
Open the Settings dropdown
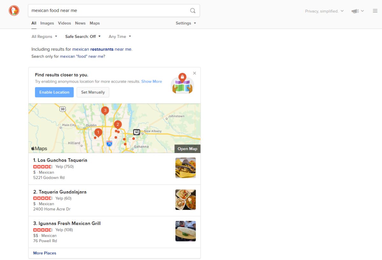click(x=186, y=23)
